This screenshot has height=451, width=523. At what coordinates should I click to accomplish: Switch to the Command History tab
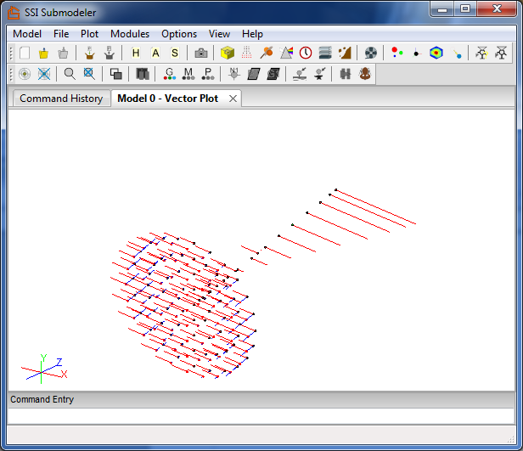[x=61, y=99]
